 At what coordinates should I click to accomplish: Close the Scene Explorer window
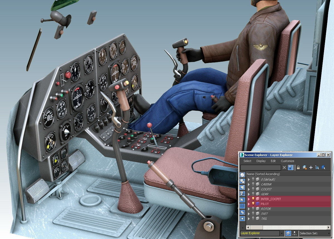coord(328,155)
